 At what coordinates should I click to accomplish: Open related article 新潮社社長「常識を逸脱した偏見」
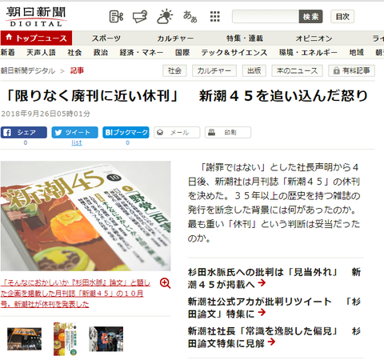(x=274, y=337)
